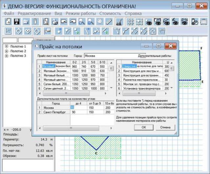Click the Save floppy disk icon
This screenshot has width=210, height=174.
(17, 22)
